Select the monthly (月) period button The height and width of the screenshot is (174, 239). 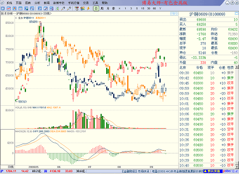108,8
